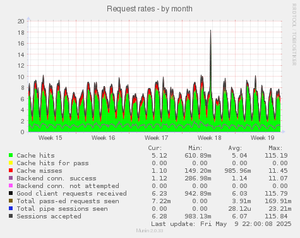
Task: Click the 'Max:' column header
Action: 275,148
